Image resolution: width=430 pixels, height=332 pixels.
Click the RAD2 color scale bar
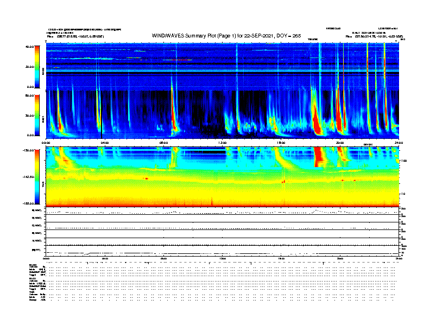click(x=37, y=67)
